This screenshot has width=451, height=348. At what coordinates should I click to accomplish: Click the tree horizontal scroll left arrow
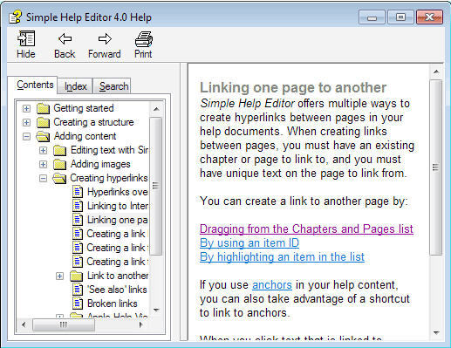click(x=24, y=324)
